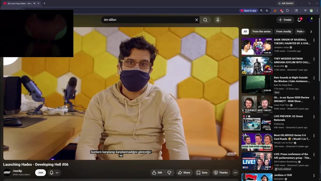Send a Thanks to /noclip

tap(221, 173)
